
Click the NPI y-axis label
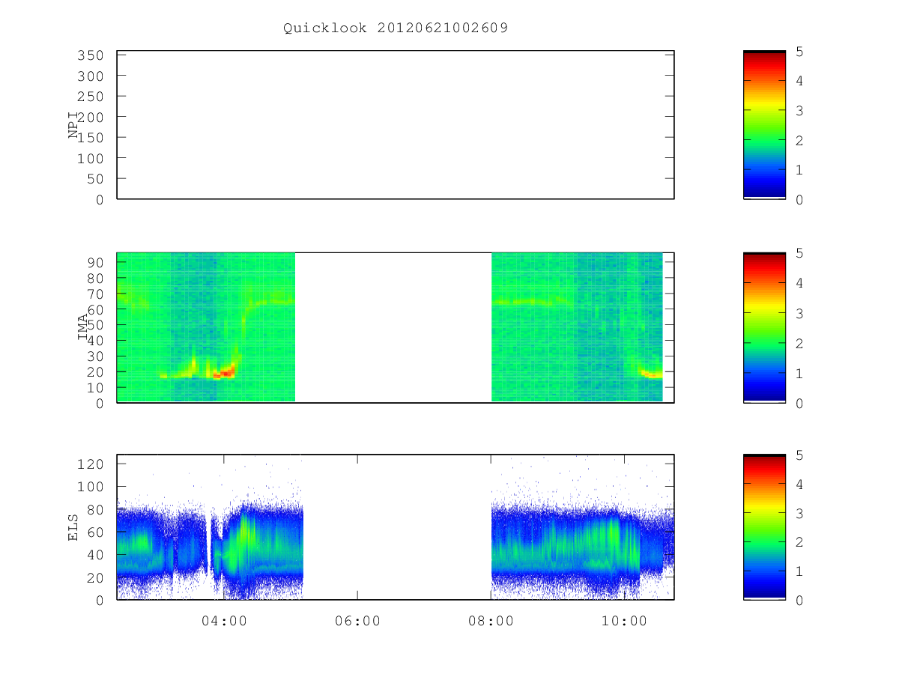coord(73,125)
